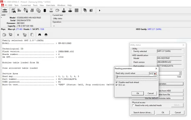The height and width of the screenshot is (120, 191).
Task: Click Ok in the Utility status dialog
Action: [163, 112]
